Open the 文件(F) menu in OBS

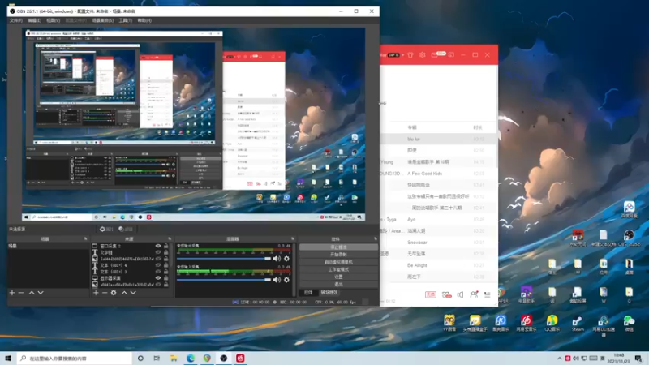[15, 20]
